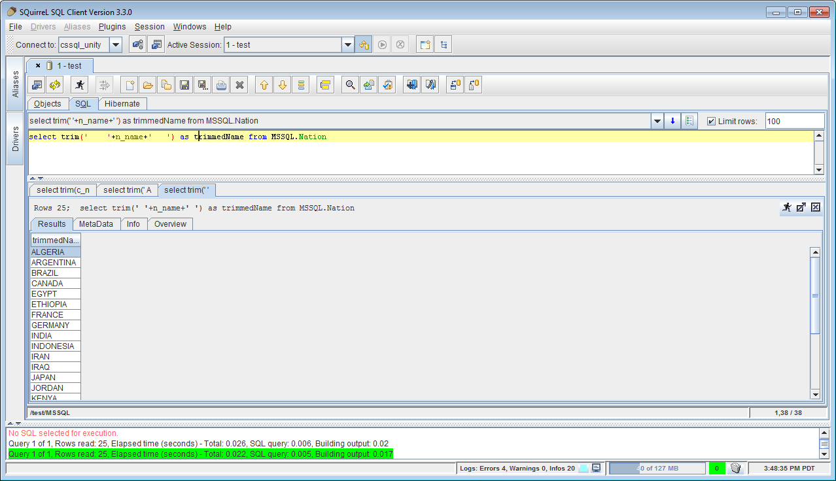Viewport: 836px width, 481px height.
Task: Detach results tab into separate window
Action: click(801, 207)
